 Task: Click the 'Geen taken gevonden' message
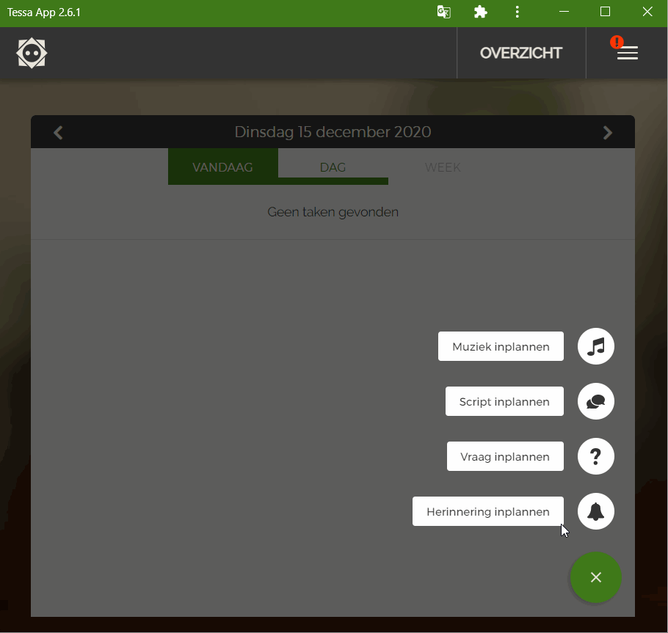[x=333, y=212]
